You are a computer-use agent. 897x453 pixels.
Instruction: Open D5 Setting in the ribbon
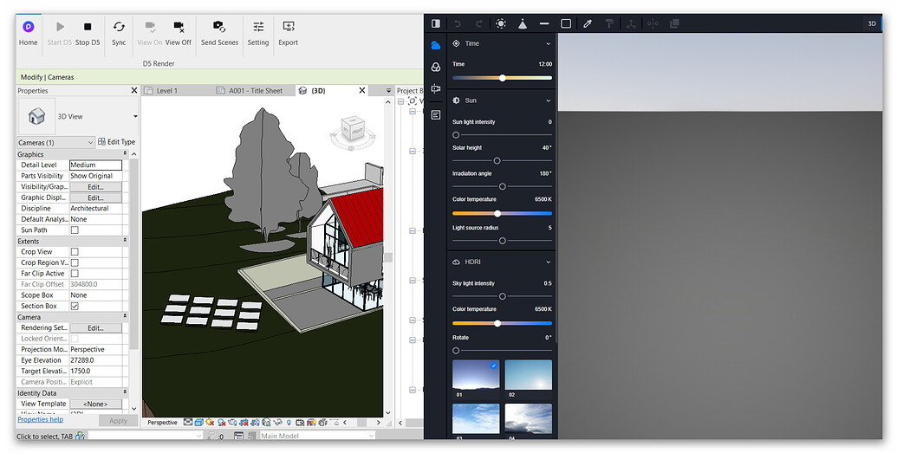click(x=258, y=33)
